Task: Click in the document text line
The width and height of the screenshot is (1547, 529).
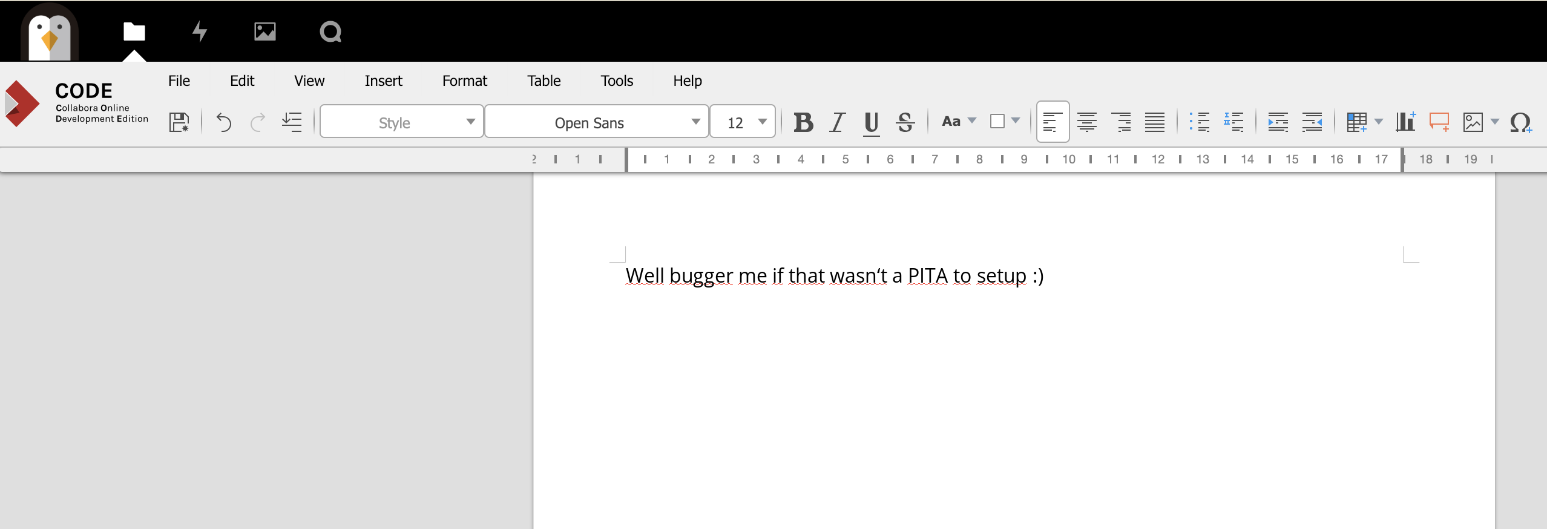Action: click(834, 276)
